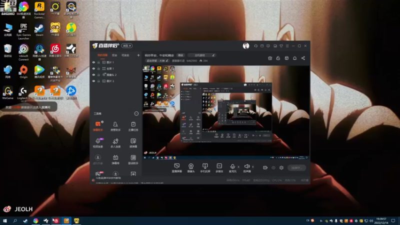Open the Steam desktop shortcut

click(39, 30)
